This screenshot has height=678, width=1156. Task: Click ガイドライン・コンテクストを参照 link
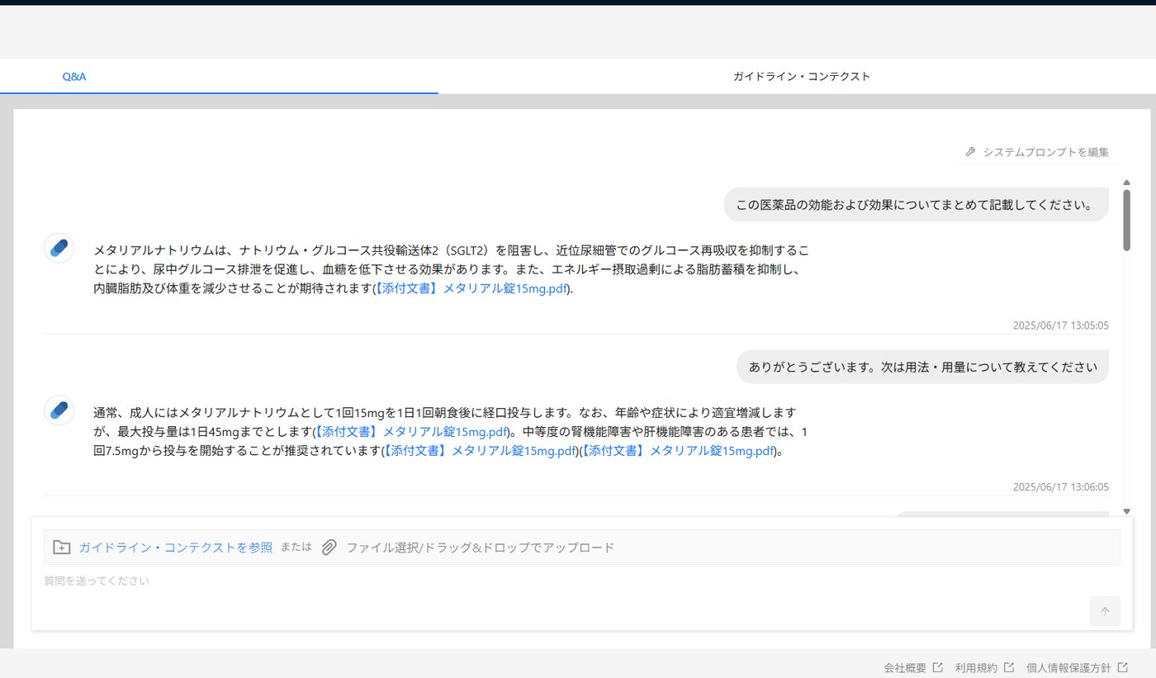(x=176, y=547)
